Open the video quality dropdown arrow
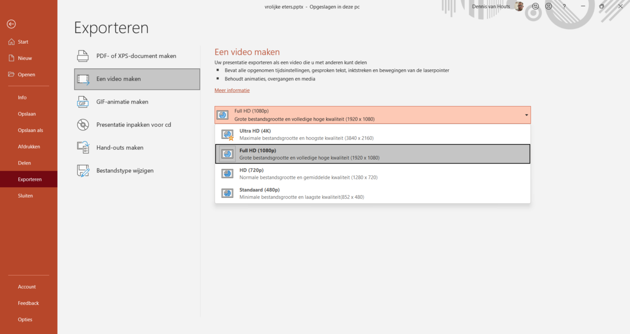This screenshot has height=334, width=630. (x=526, y=114)
